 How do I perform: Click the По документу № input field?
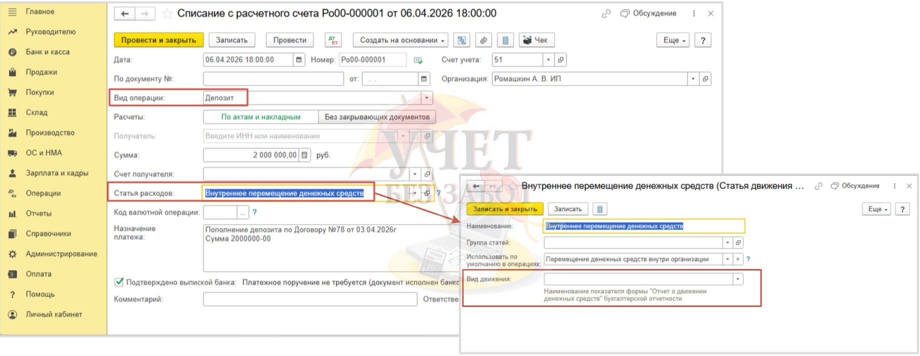pos(273,79)
